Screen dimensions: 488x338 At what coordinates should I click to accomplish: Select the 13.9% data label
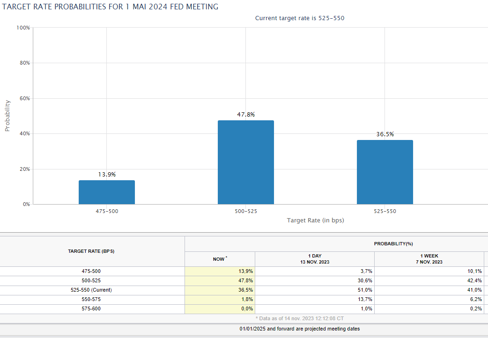pos(107,174)
